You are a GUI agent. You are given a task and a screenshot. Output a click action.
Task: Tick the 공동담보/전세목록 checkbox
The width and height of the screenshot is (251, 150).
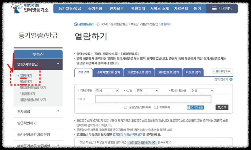point(125,107)
